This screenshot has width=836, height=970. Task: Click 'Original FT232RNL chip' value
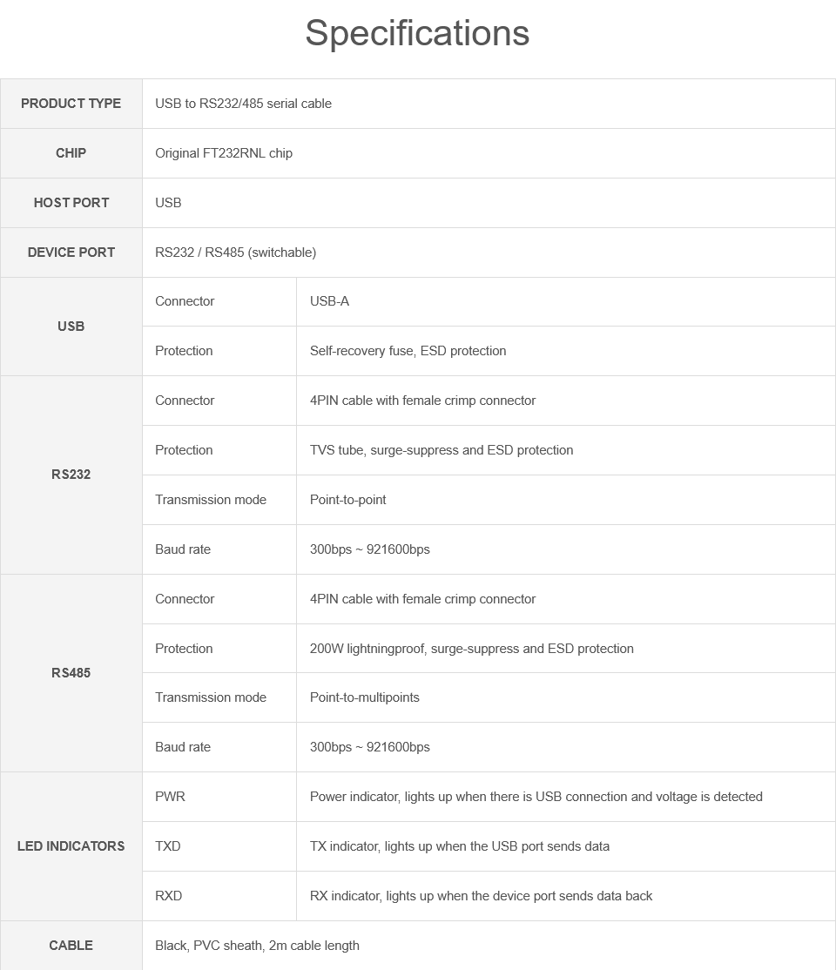coord(224,153)
